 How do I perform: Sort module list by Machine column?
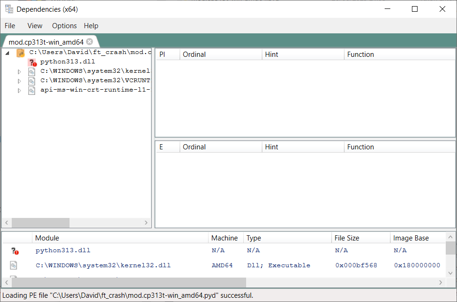(225, 238)
